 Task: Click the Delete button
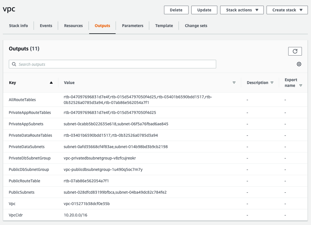(176, 10)
